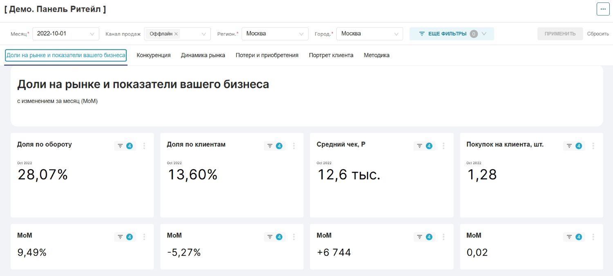The width and height of the screenshot is (613, 276).
Task: Expand the Регион dropdown showing Москва
Action: [x=275, y=34]
